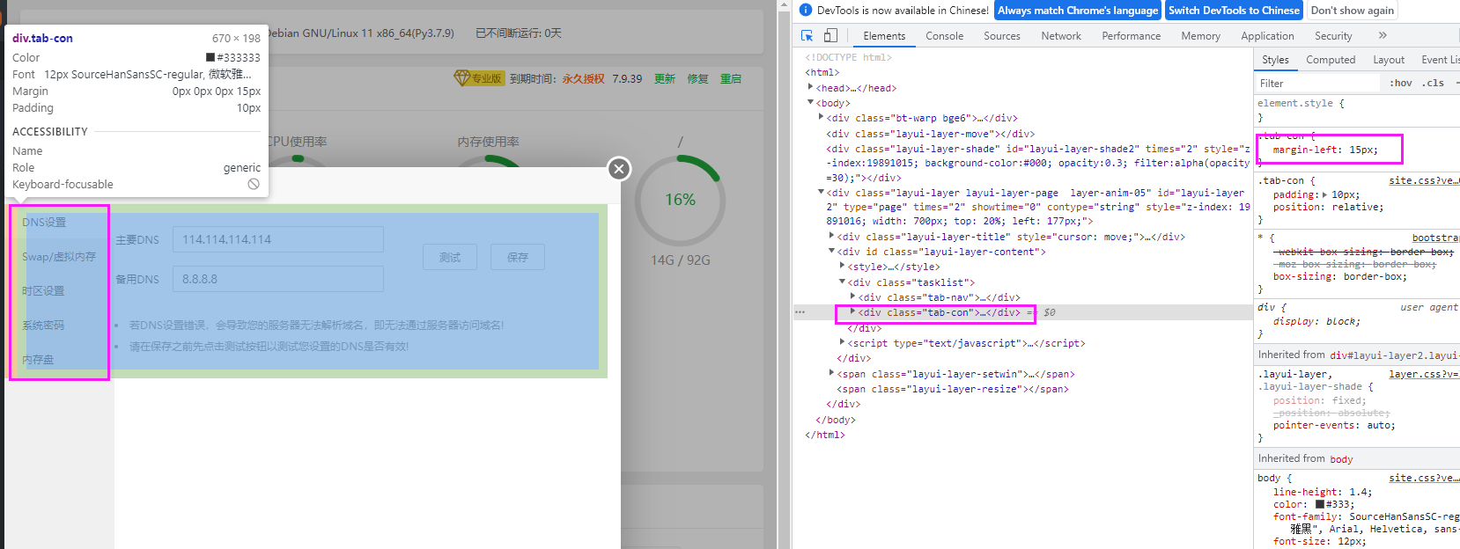
Task: Click the 16% disk usage gauge
Action: coord(680,200)
